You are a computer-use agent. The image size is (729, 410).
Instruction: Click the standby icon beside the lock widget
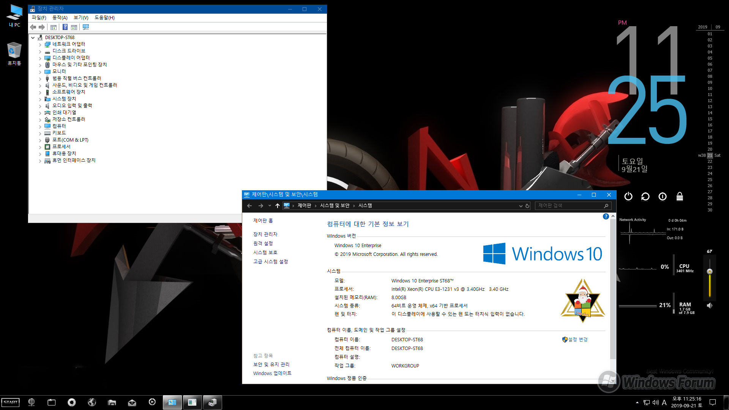pos(663,196)
